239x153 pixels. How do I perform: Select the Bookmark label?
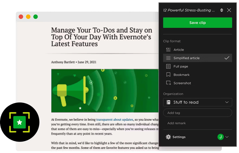[181, 75]
